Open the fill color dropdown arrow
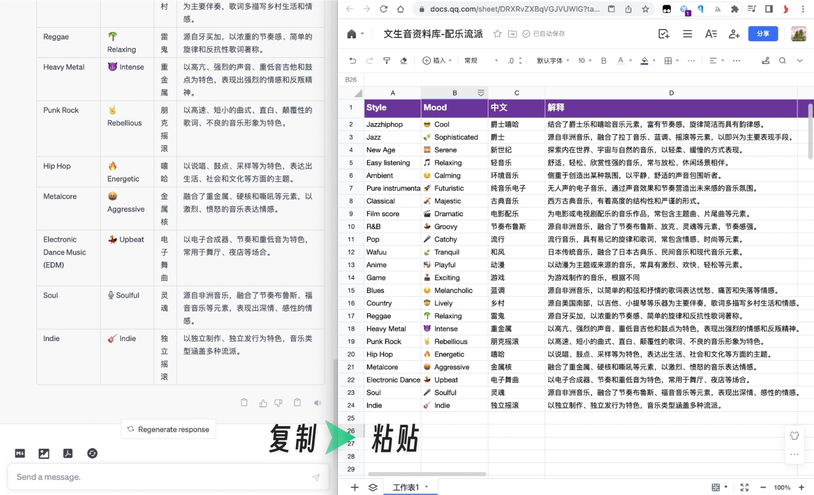This screenshot has width=814, height=495. pos(654,60)
